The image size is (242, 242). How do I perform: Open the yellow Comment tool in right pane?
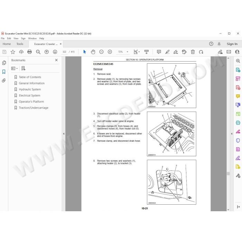(x=238, y=96)
